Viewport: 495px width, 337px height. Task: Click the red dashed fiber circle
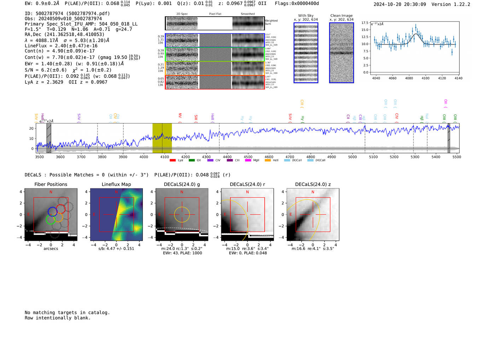[x=61, y=209]
